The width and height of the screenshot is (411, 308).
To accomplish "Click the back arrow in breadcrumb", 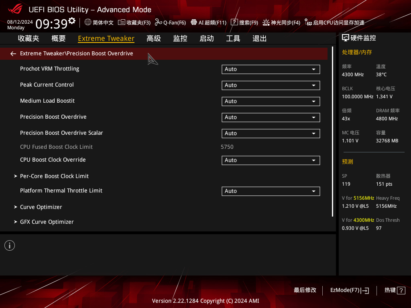I will click(x=13, y=54).
